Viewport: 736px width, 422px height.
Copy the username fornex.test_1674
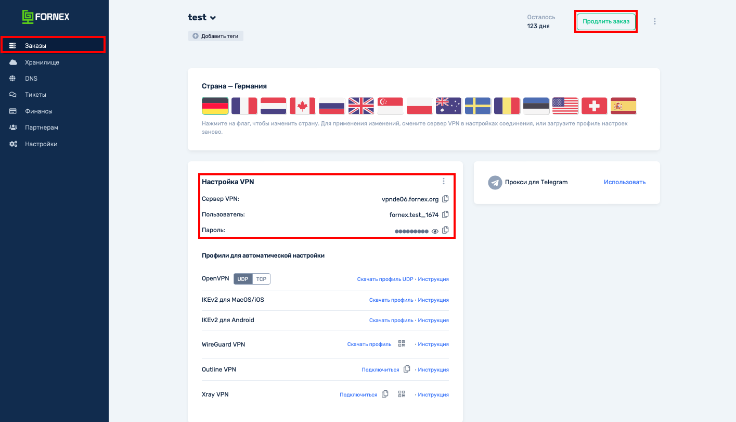tap(445, 214)
